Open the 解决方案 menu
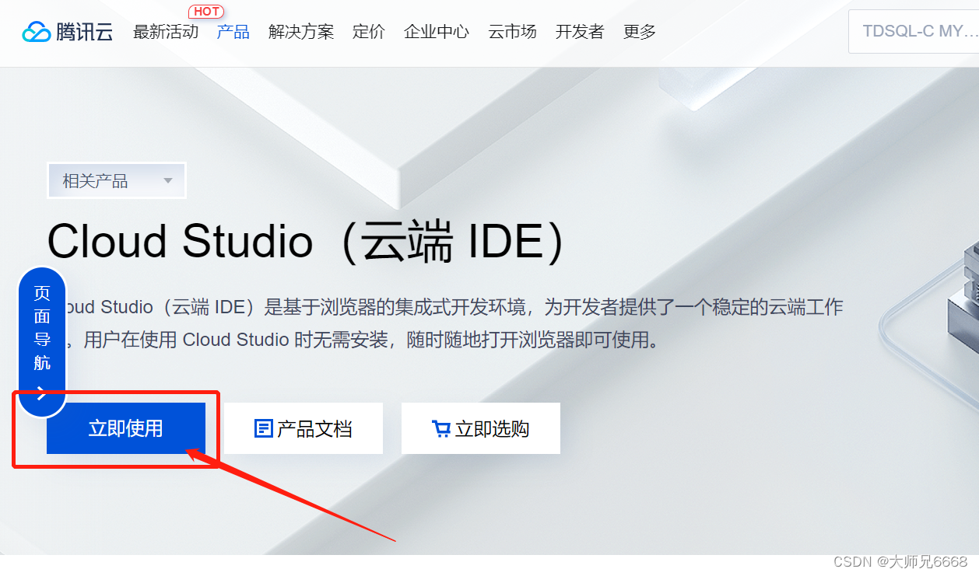 click(301, 32)
